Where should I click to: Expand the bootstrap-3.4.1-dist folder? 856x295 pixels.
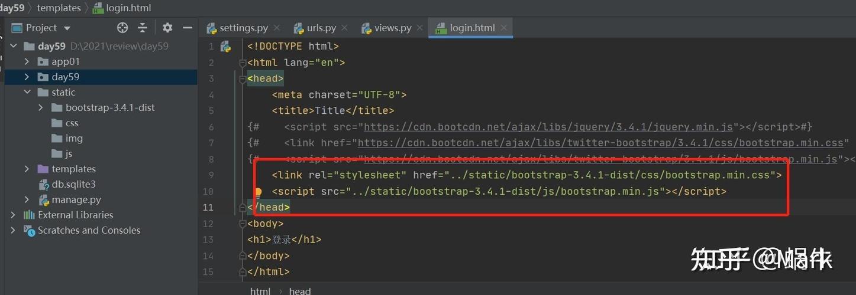tap(41, 107)
